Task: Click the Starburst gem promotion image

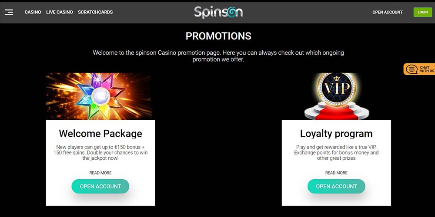Action: coord(99,96)
